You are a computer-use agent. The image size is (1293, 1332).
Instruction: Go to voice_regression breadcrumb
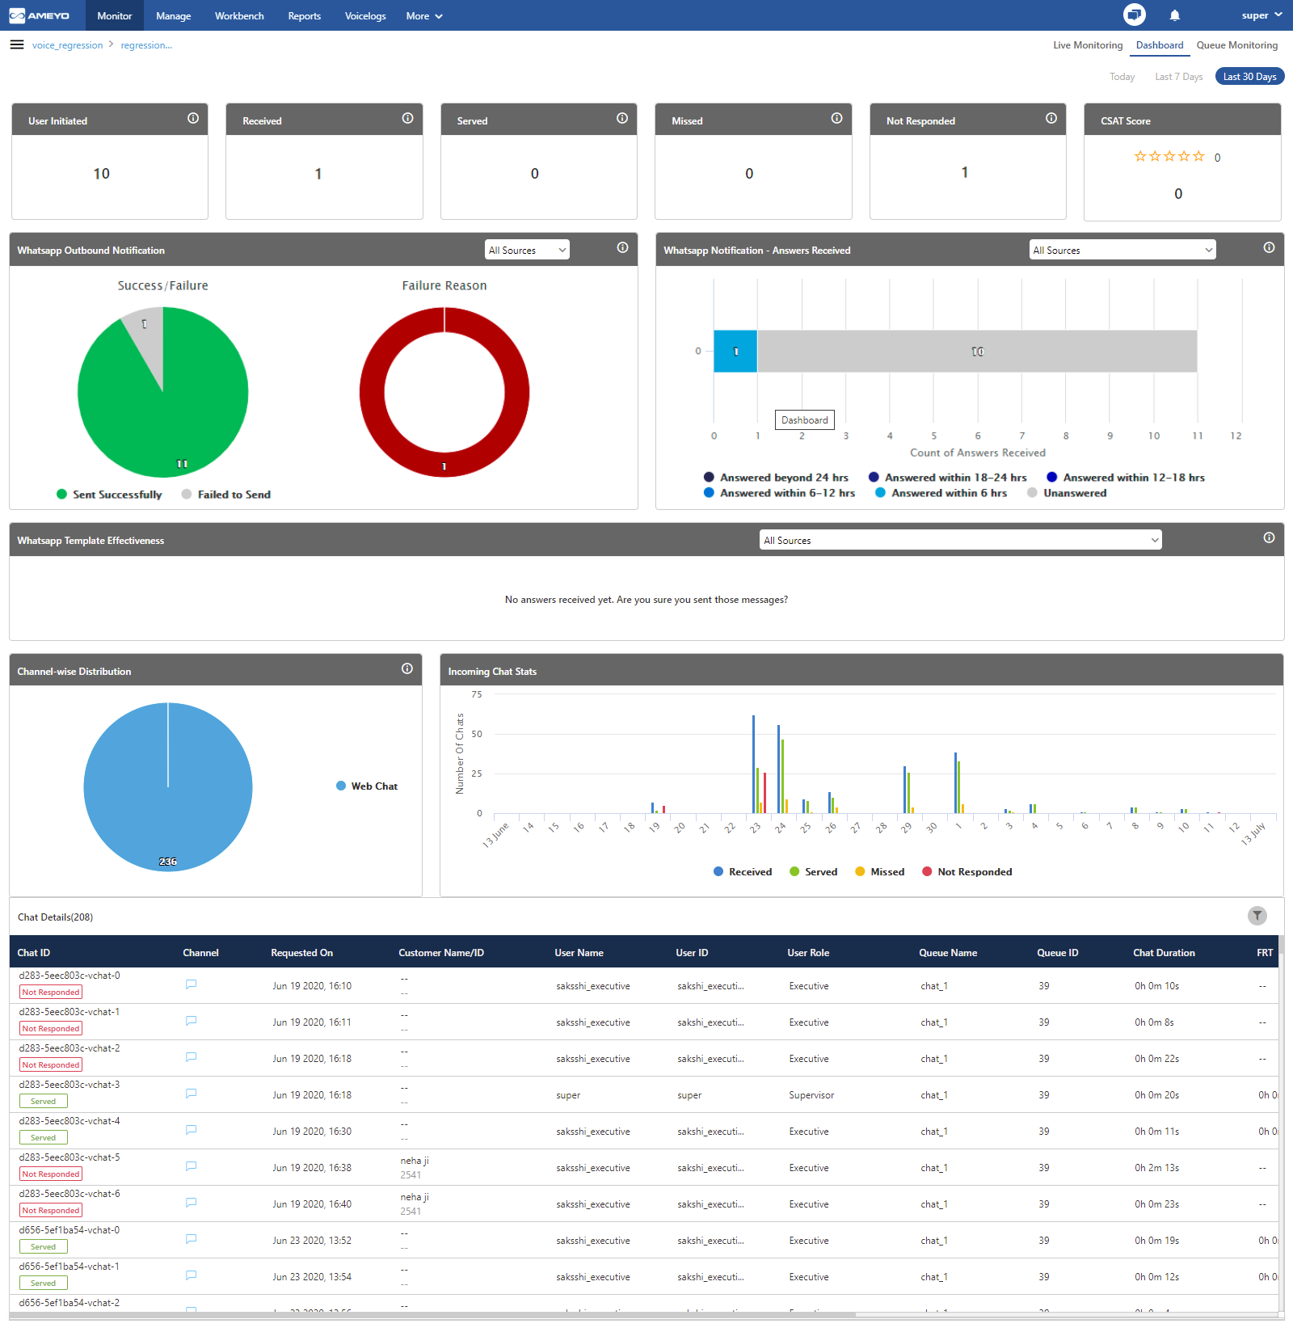(68, 45)
